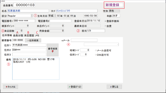Click the 来店回数 value field
The height and width of the screenshot is (93, 166).
[x=19, y=31]
